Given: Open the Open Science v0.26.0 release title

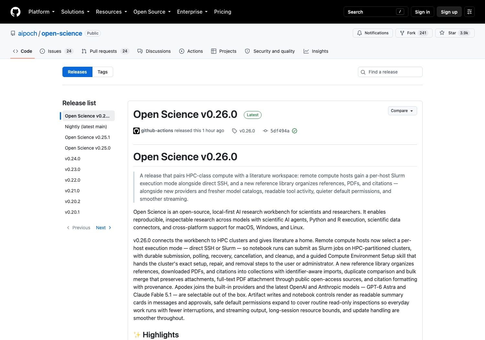Looking at the screenshot, I should click(x=185, y=114).
